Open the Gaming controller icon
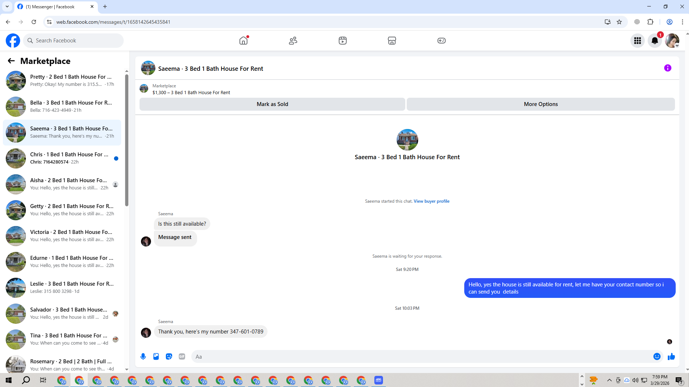689x387 pixels. pos(442,41)
